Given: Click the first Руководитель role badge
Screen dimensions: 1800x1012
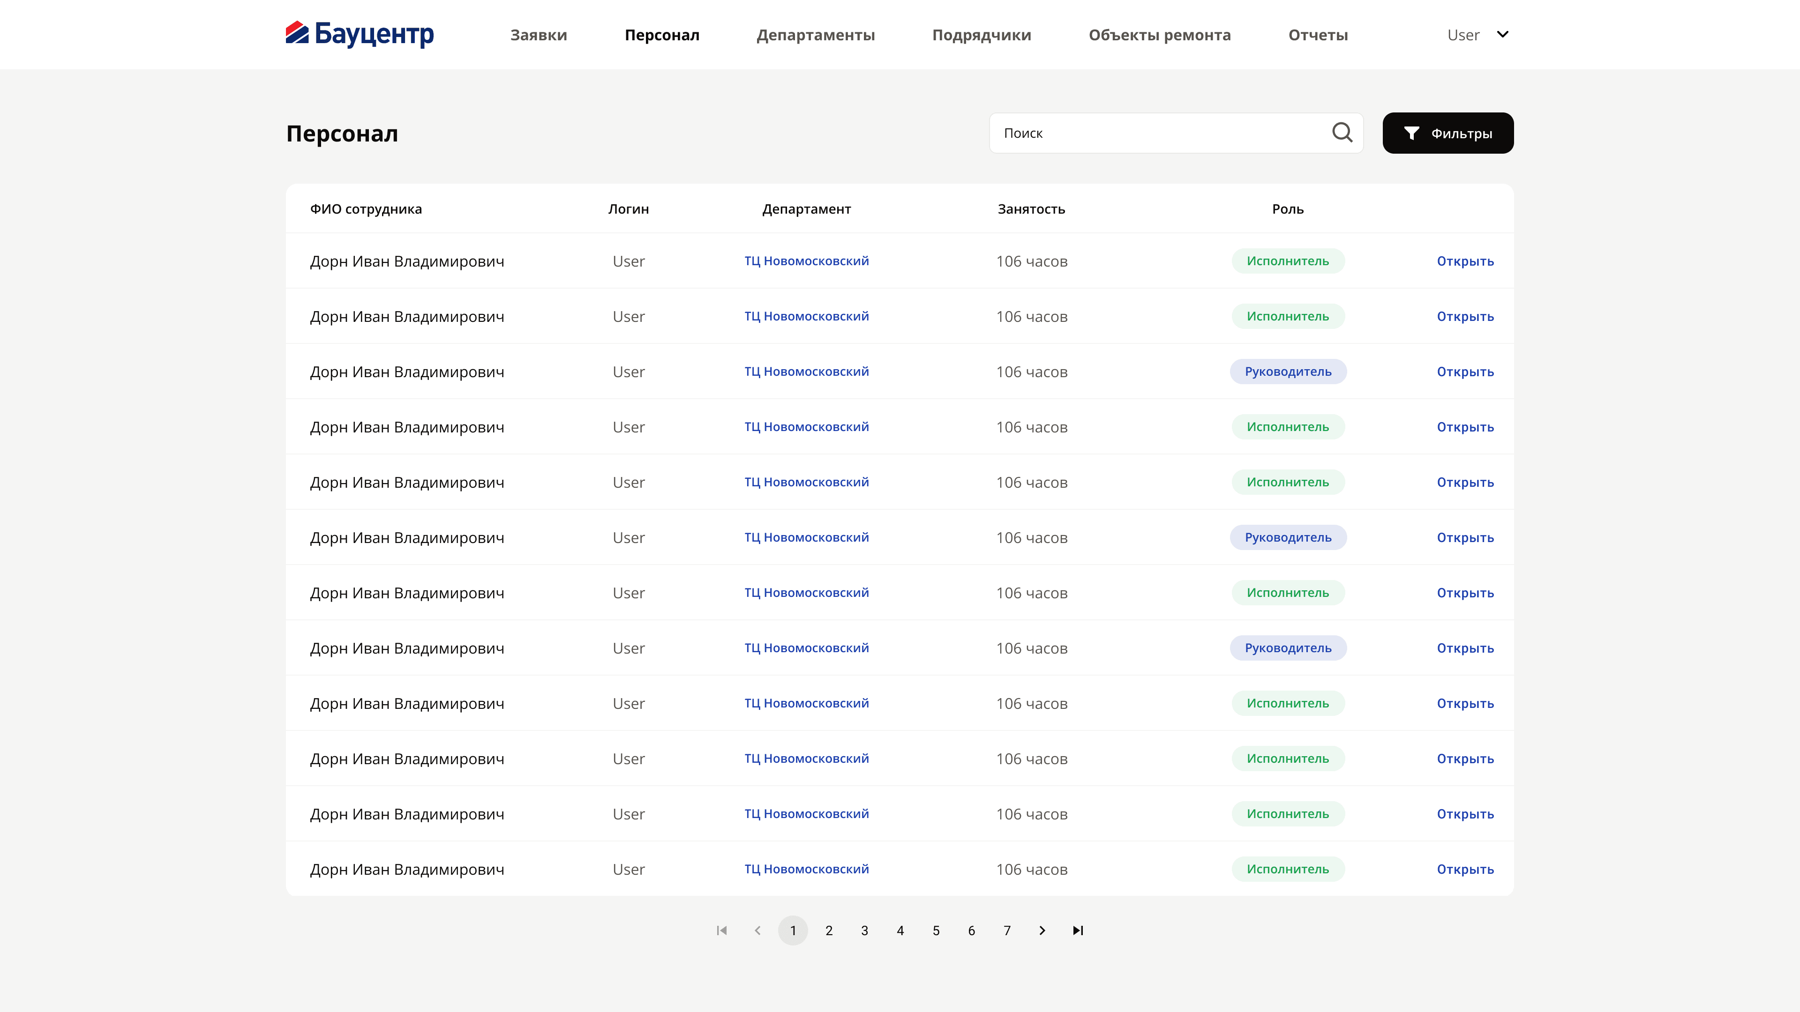Looking at the screenshot, I should click(x=1288, y=372).
